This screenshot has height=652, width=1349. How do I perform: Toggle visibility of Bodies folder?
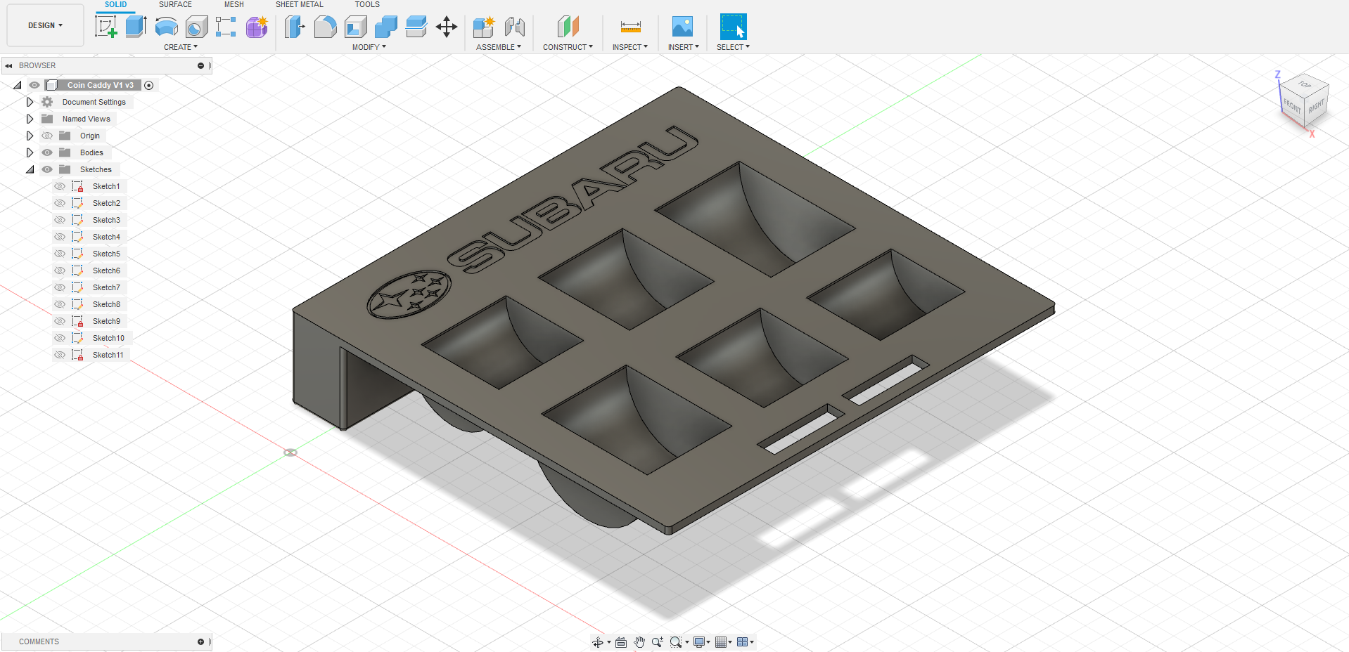coord(47,152)
